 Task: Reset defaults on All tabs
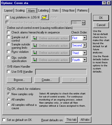tap(85, 120)
